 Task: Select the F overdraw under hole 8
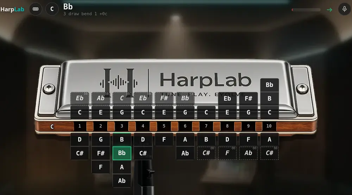click(227, 153)
